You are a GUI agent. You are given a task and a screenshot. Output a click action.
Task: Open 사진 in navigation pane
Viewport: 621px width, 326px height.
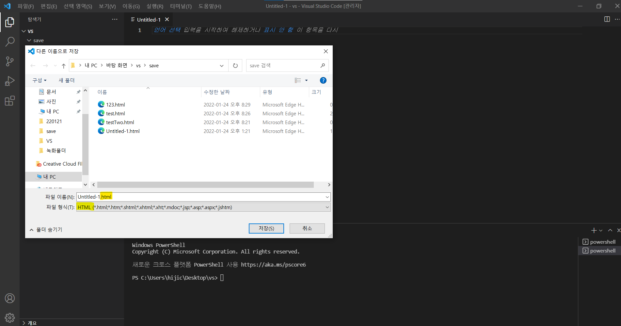(x=51, y=102)
